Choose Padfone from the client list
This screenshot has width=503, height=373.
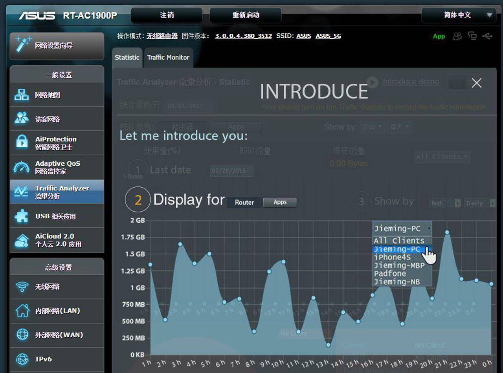pyautogui.click(x=402, y=274)
